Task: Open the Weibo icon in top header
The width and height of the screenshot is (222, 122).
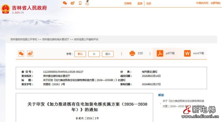Action: coord(72,3)
